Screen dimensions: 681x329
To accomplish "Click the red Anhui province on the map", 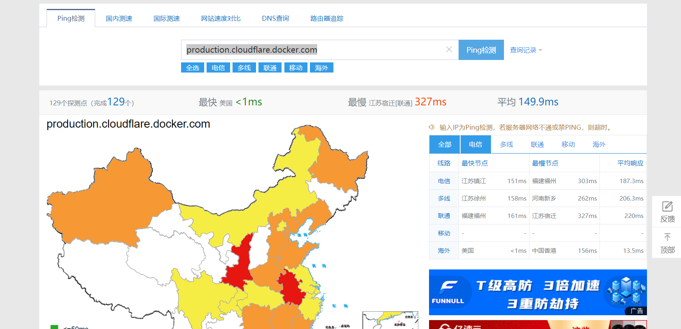I will point(292,288).
